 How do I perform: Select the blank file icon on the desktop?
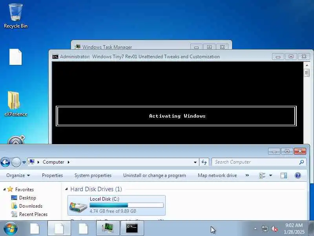[x=15, y=57]
